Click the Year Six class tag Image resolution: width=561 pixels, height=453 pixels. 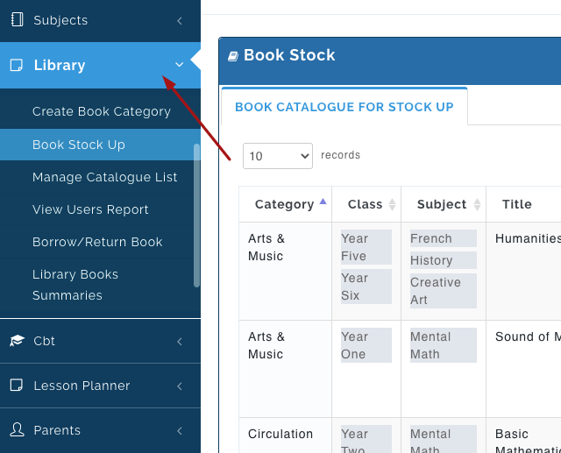[x=366, y=287]
